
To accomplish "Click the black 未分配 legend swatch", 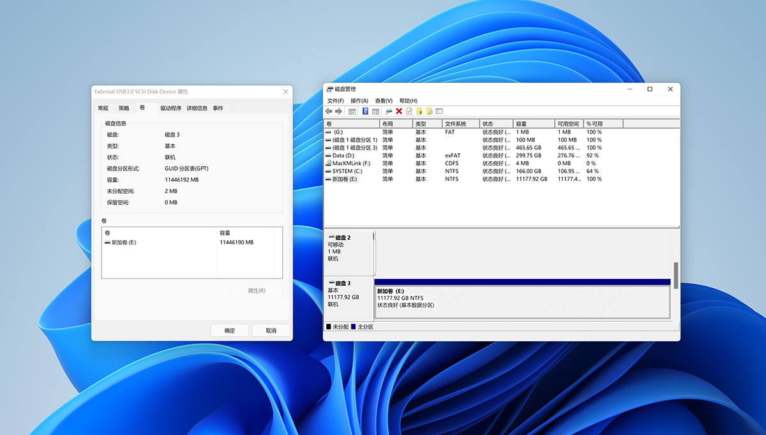I will 329,327.
